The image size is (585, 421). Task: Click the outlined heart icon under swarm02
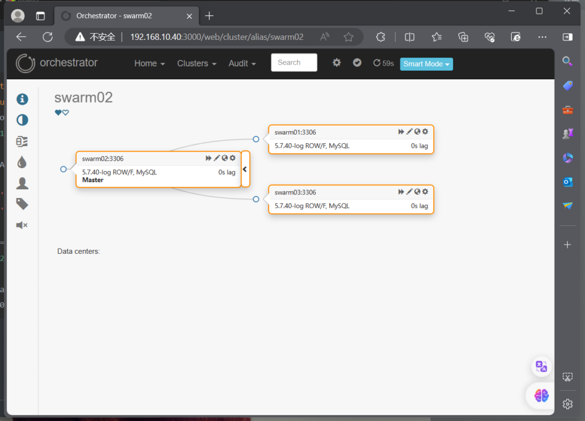click(x=66, y=112)
